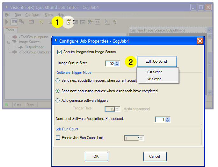Screen dimensions: 218x167
Task: Increase Number of Software Acquisitions Pre-queued
Action: coord(168,118)
